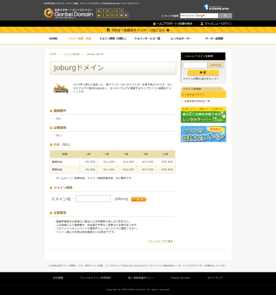Viewport: 276px width, 295px height.
Task: Open the HOME navigation menu item
Action: tap(53, 38)
